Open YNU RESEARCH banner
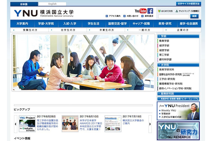 (x=178, y=131)
